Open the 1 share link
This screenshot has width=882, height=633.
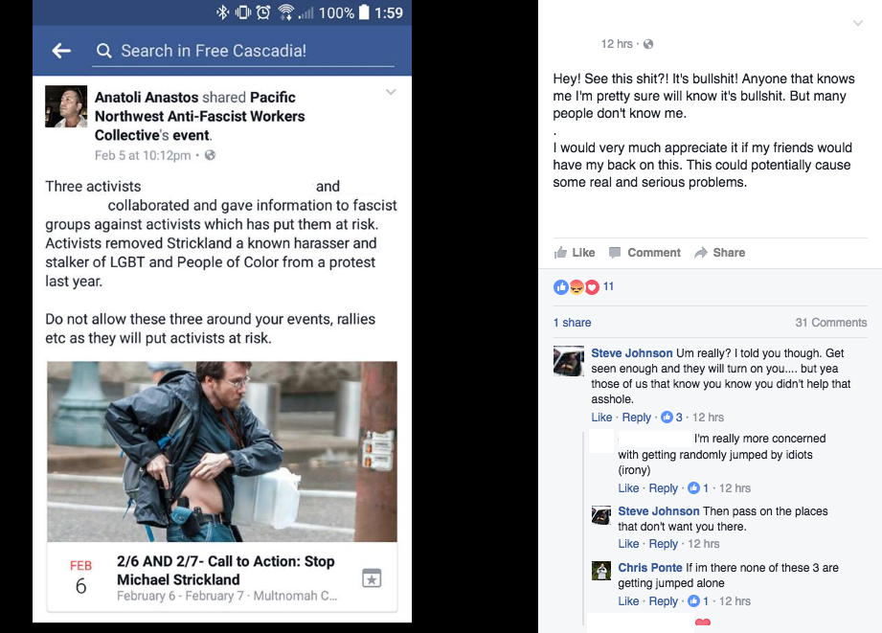point(572,323)
